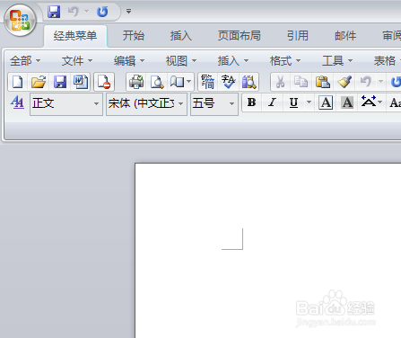Open the 正文 style dropdown
The width and height of the screenshot is (401, 338).
coord(66,103)
